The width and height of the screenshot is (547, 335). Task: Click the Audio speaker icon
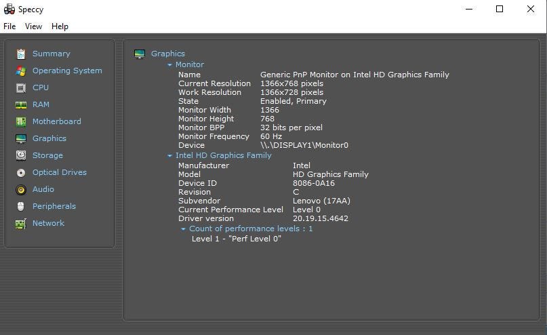click(x=21, y=189)
